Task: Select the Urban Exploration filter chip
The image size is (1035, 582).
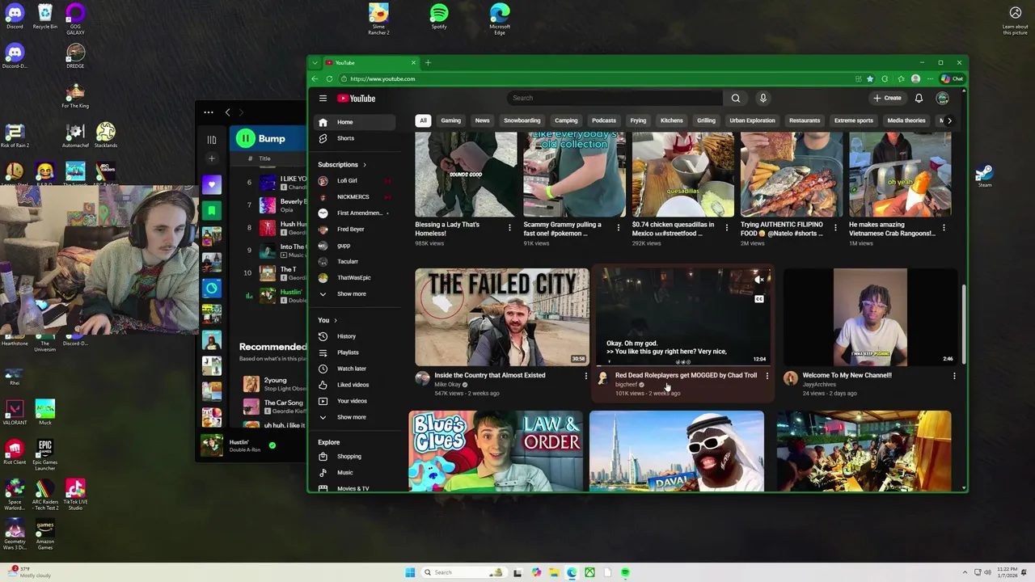Action: point(752,120)
